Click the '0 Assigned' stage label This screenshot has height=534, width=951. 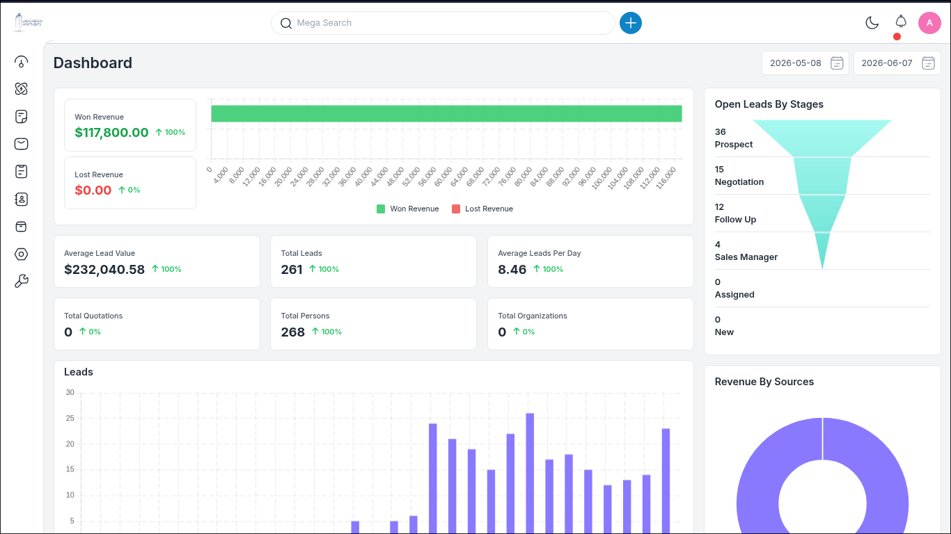(x=734, y=289)
